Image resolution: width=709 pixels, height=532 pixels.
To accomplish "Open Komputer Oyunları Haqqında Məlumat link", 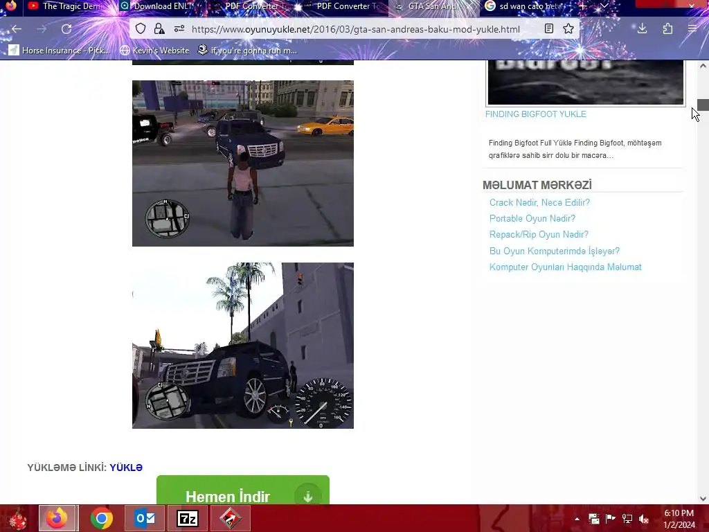I will point(565,267).
